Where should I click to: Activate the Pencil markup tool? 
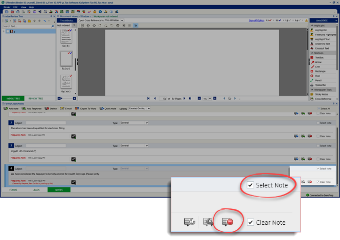tap(319, 80)
